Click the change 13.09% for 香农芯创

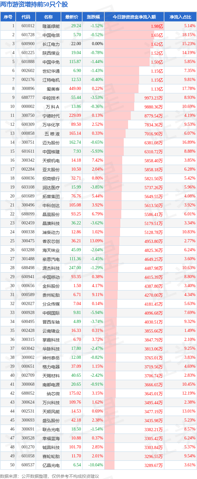tap(96, 241)
